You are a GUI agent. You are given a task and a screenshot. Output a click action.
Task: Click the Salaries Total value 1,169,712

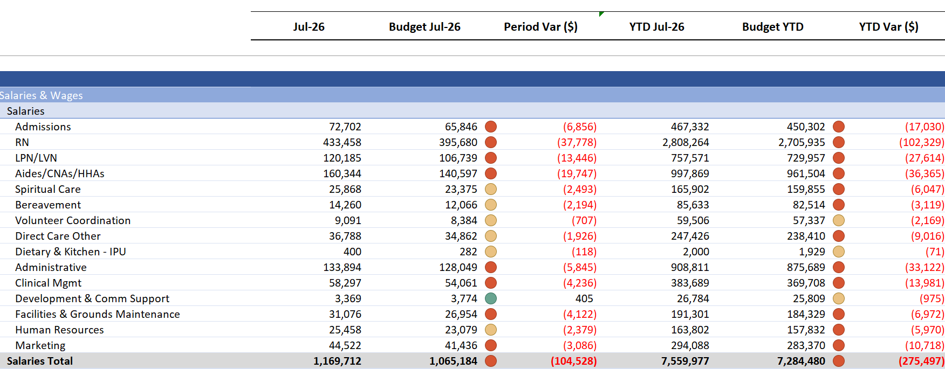337,361
